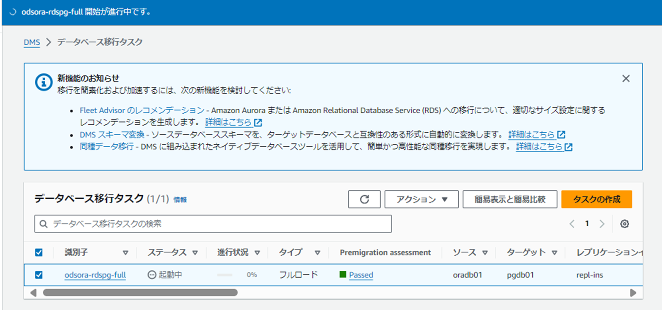Uncheck the odsora-rdspg-full row checkbox
The image size is (662, 310).
(39, 275)
